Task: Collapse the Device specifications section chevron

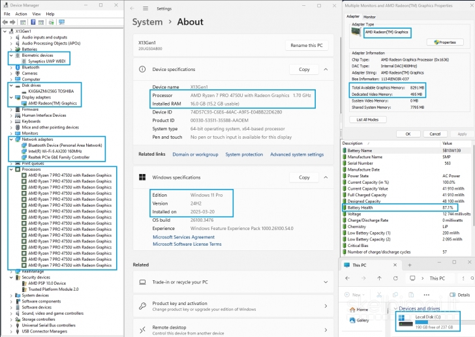Action: click(326, 69)
